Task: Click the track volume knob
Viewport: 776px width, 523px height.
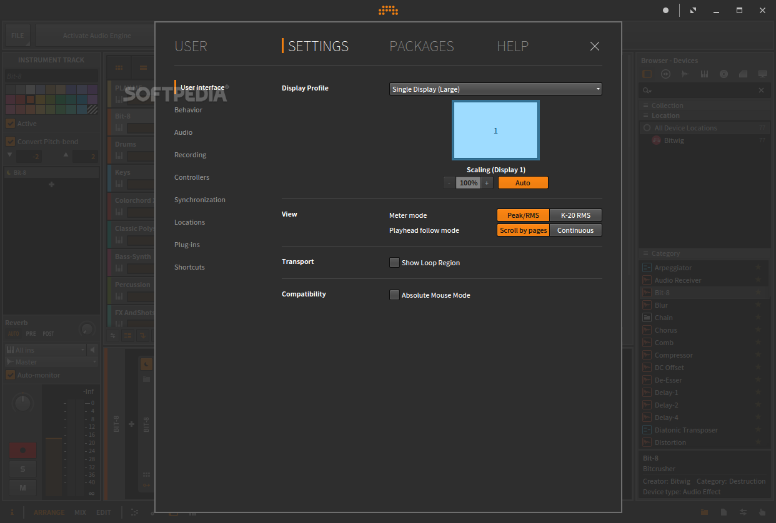Action: point(22,403)
